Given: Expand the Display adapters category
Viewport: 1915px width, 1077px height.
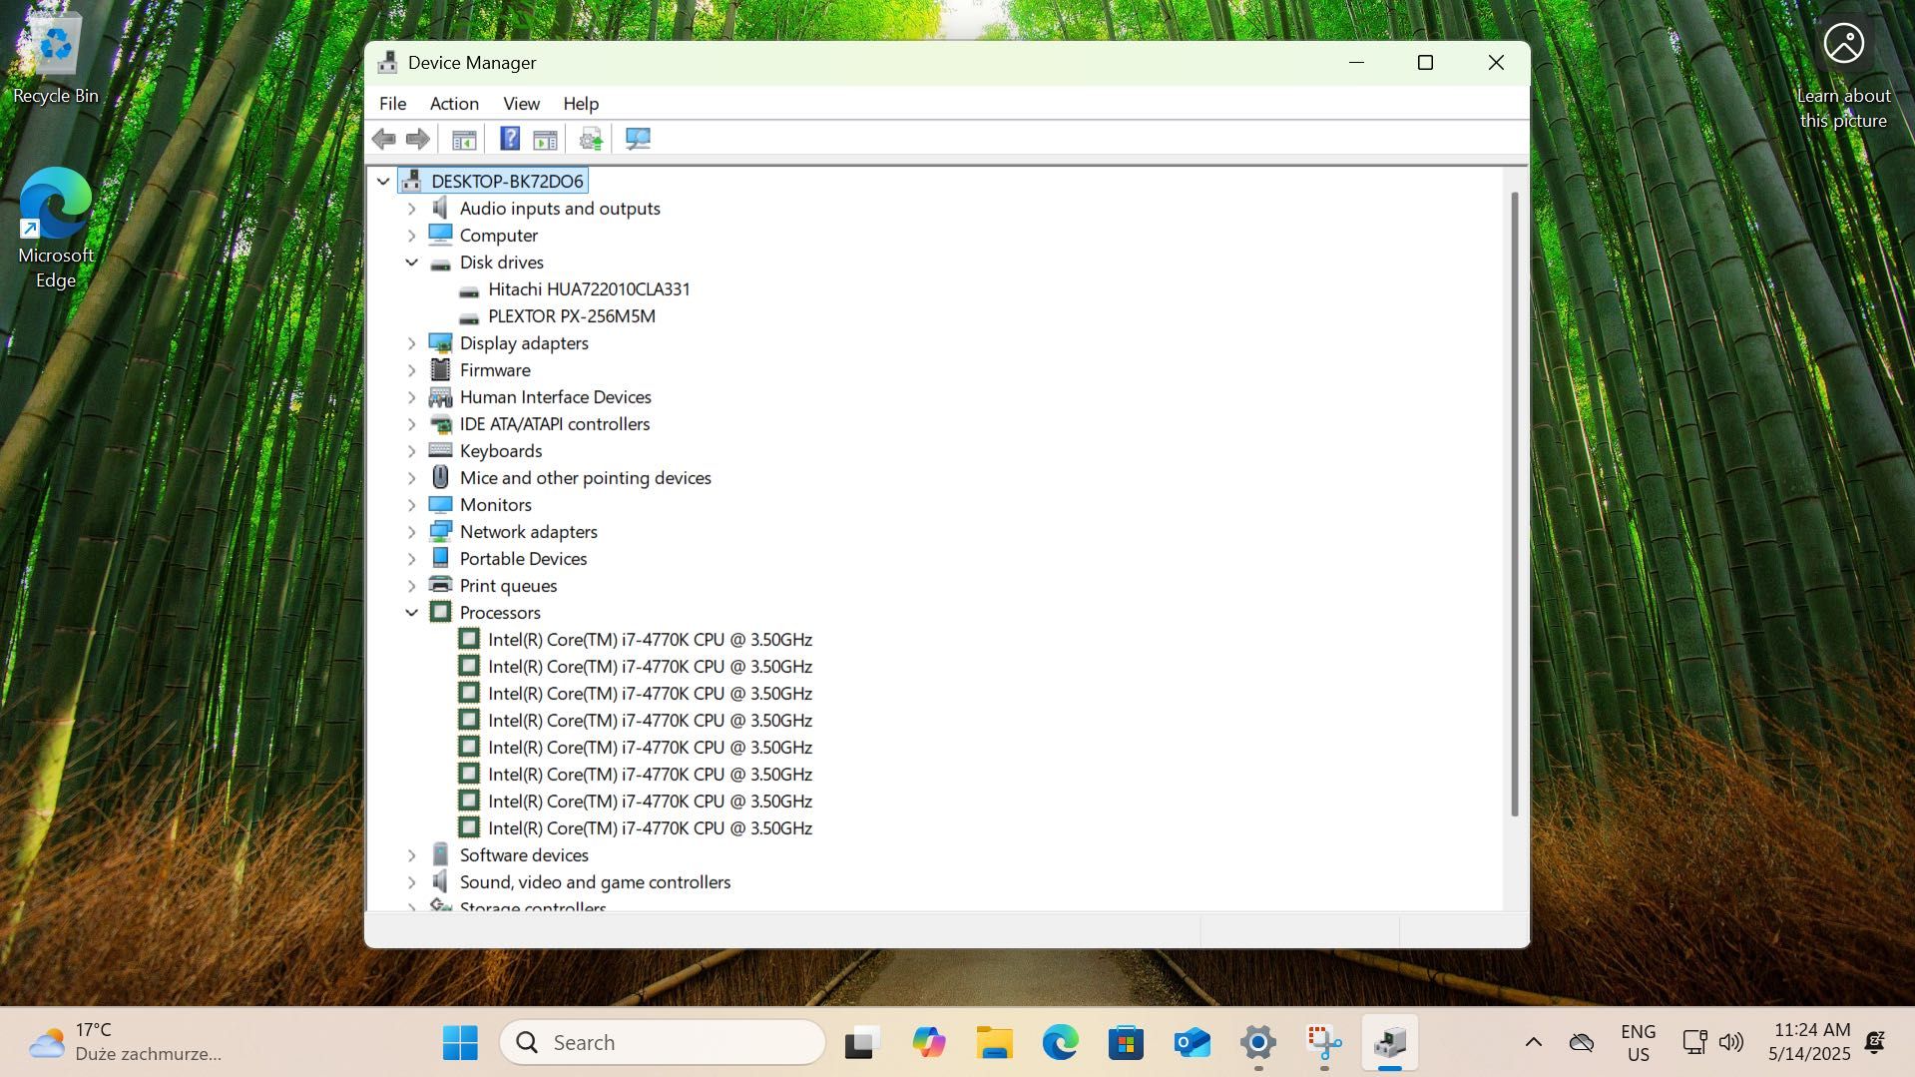Looking at the screenshot, I should tap(411, 343).
